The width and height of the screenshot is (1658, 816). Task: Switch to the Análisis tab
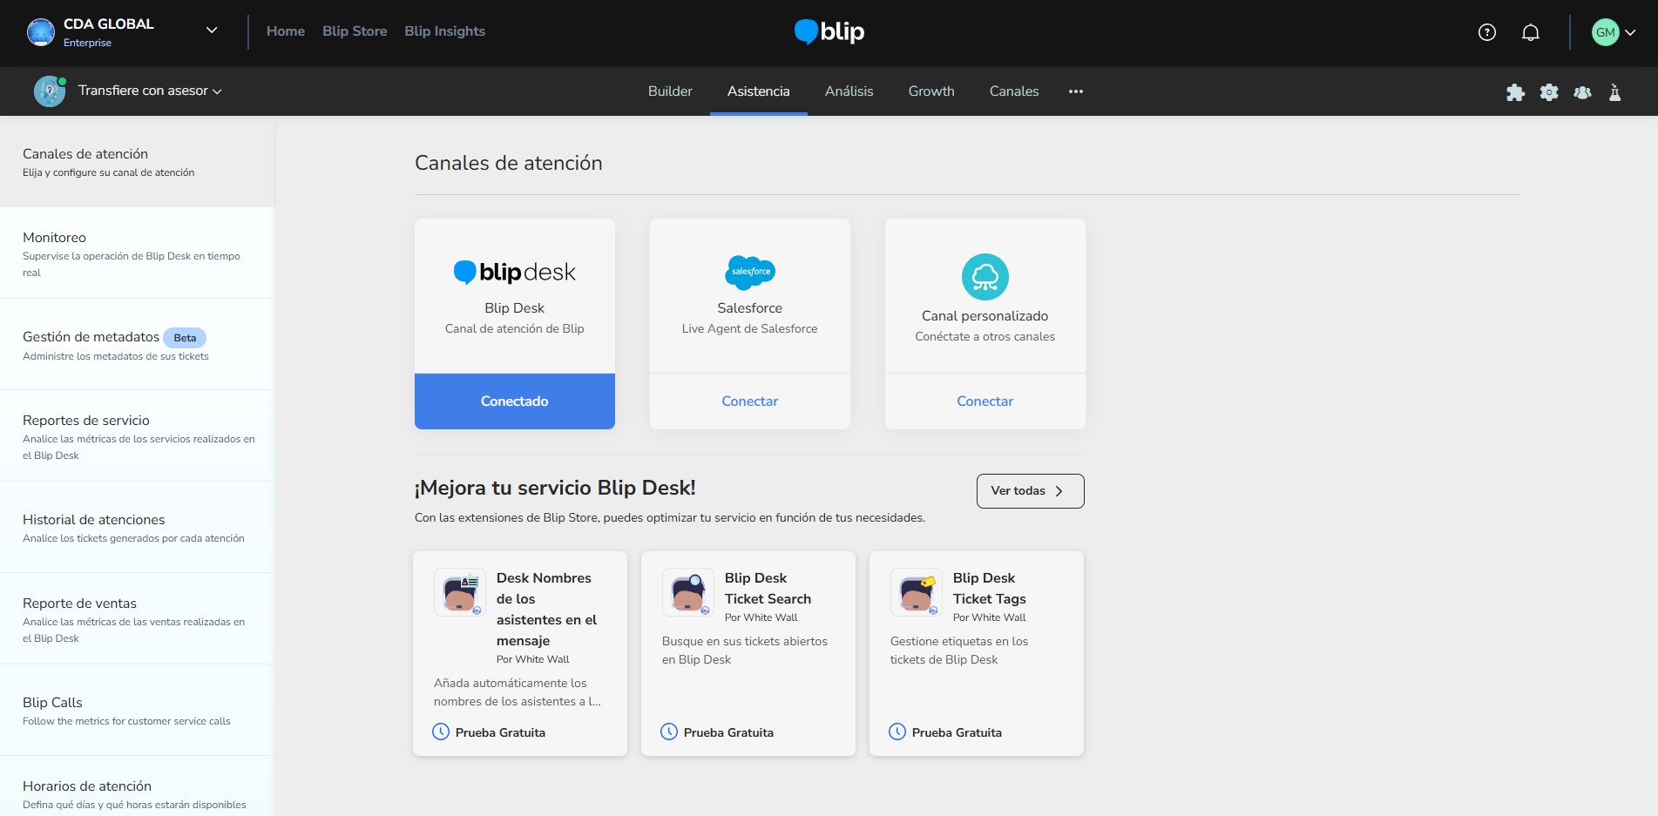tap(849, 91)
